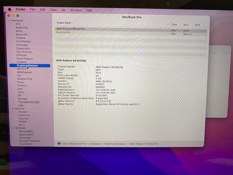
Task: Select Apple Pay in the sidebar
Action: click(21, 28)
